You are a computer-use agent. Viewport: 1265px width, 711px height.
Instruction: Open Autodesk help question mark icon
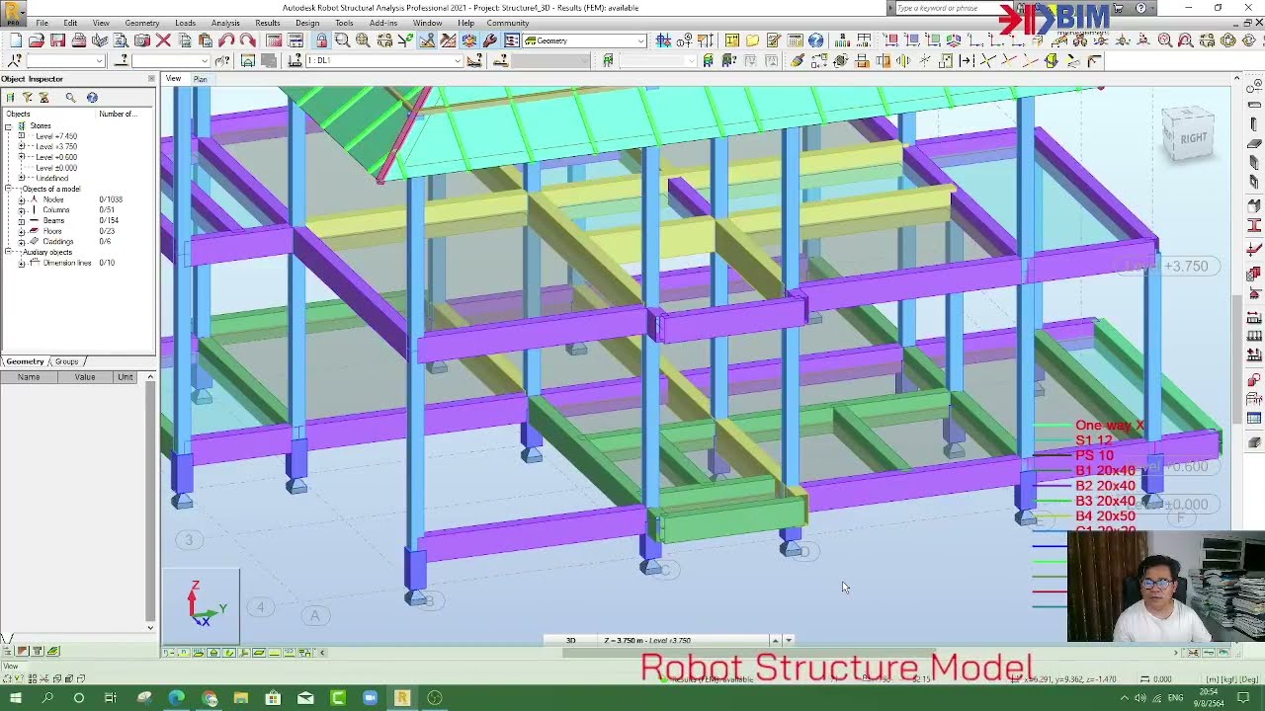pos(1140,8)
